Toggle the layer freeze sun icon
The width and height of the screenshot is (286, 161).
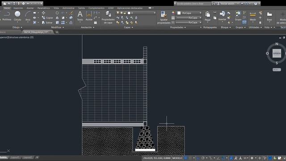(121, 13)
